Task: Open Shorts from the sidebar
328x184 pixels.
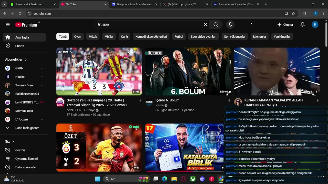Action: click(x=25, y=46)
